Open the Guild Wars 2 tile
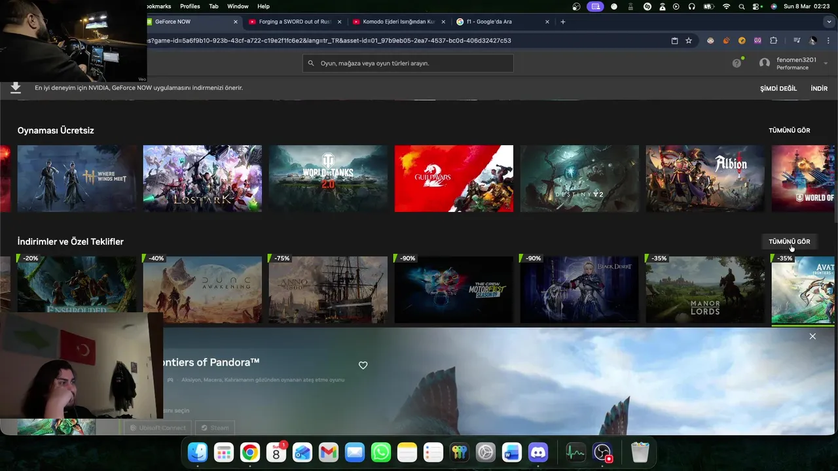The width and height of the screenshot is (838, 471). tap(454, 179)
